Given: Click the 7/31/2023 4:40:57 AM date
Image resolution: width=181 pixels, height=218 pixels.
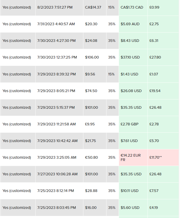Looking at the screenshot, I should pos(56,24).
